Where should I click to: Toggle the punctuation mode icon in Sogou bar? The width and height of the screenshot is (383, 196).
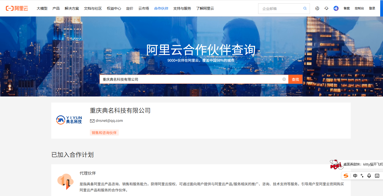pos(362,176)
